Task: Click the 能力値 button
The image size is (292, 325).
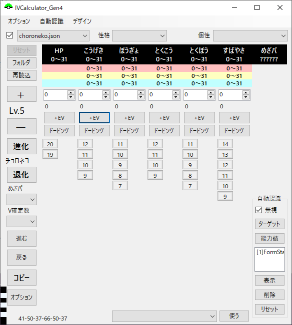Action: point(269,238)
